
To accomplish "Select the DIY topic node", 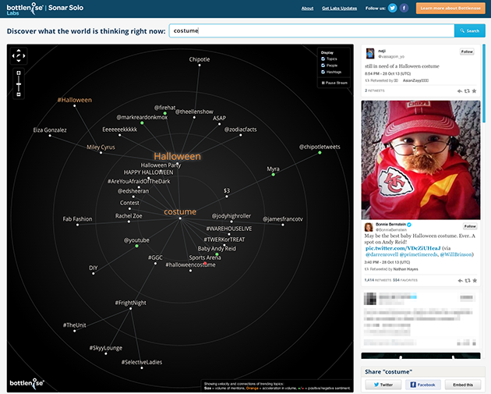I will click(x=94, y=268).
